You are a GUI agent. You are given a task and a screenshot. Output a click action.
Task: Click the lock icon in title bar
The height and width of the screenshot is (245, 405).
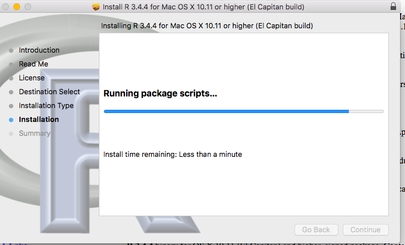394,6
